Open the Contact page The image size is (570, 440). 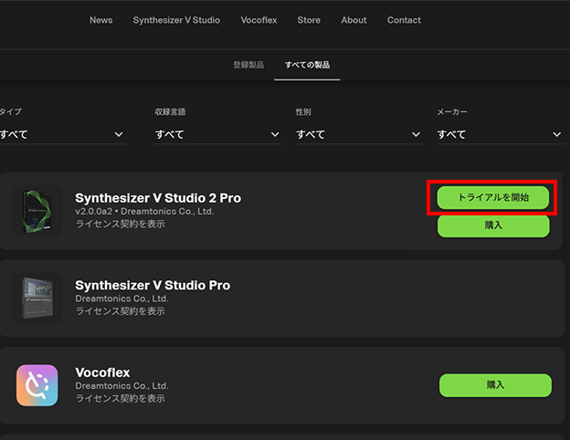click(x=404, y=20)
